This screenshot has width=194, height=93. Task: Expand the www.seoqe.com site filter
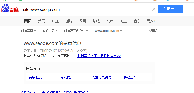click(108, 31)
